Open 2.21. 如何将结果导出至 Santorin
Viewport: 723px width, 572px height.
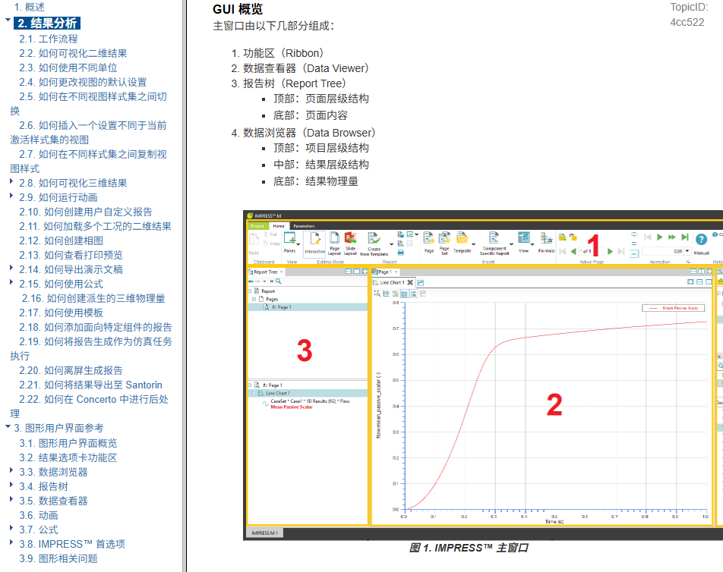(x=90, y=385)
